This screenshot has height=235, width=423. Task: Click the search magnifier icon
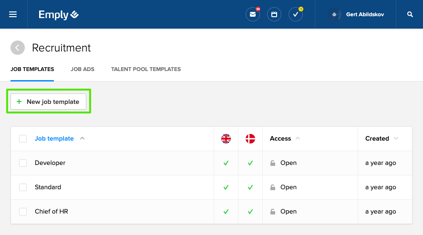410,14
